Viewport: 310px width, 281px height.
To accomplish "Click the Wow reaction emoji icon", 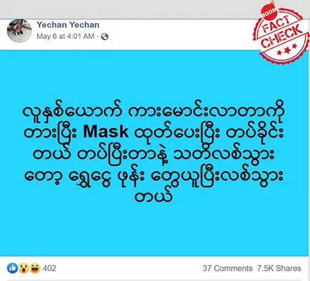I will coord(24,268).
